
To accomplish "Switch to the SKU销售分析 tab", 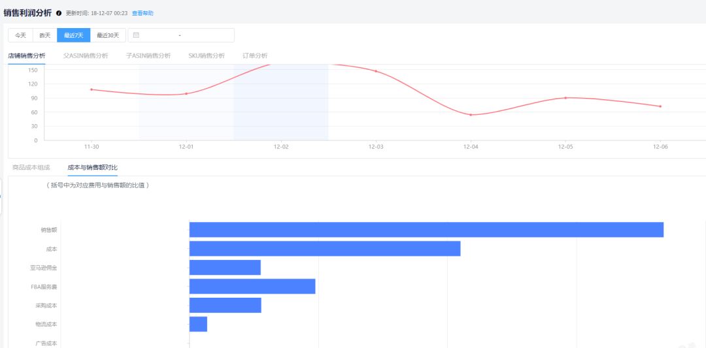I will point(207,55).
